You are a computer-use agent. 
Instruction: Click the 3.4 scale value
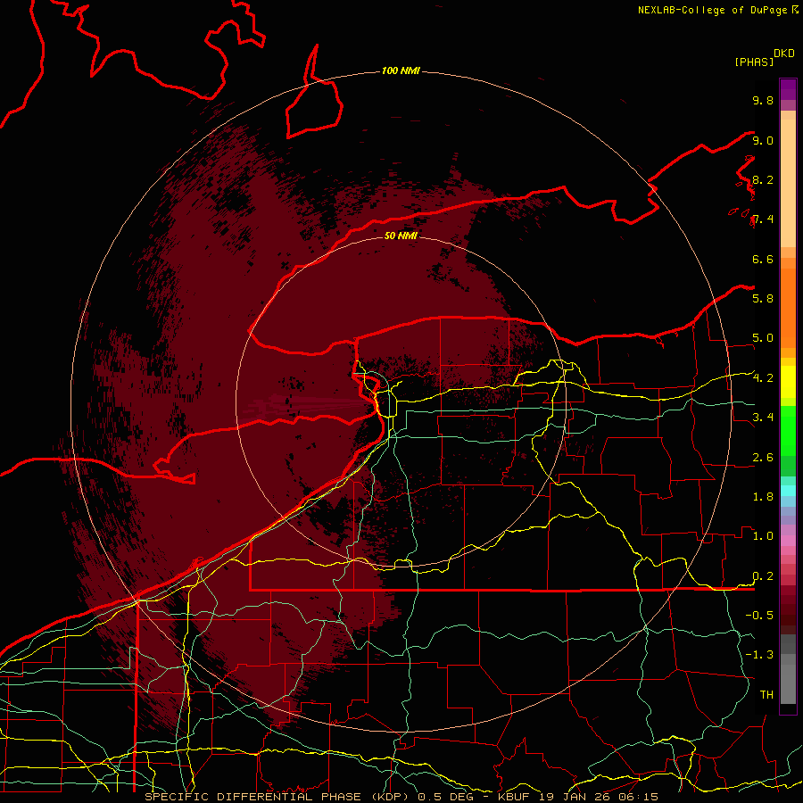pyautogui.click(x=763, y=417)
